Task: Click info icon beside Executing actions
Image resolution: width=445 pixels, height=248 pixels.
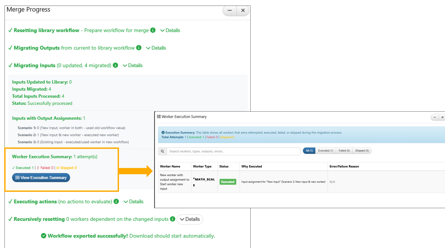Action: point(116,201)
